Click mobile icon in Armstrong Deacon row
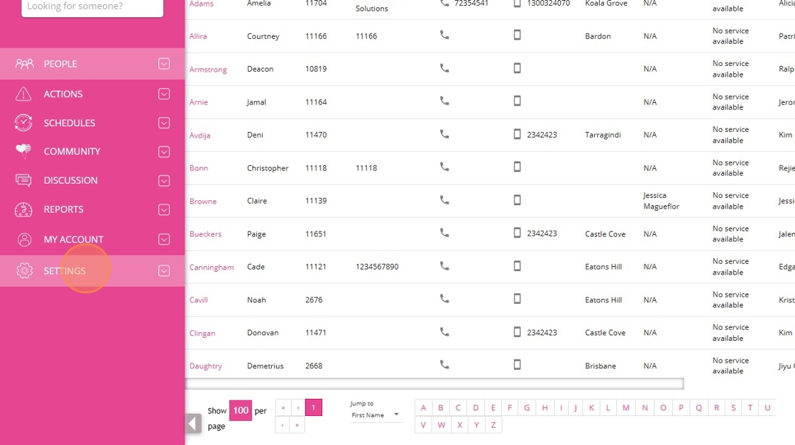Image resolution: width=795 pixels, height=445 pixels. [517, 68]
